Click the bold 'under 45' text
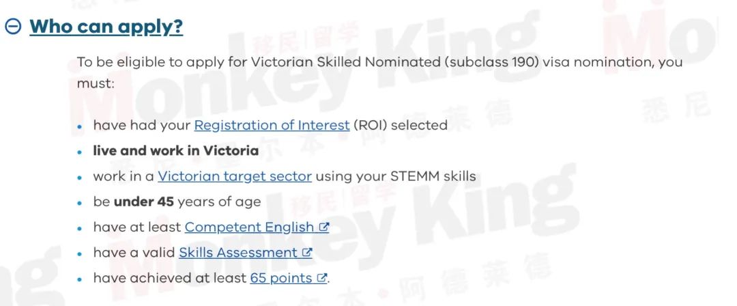737x306 pixels. point(144,202)
